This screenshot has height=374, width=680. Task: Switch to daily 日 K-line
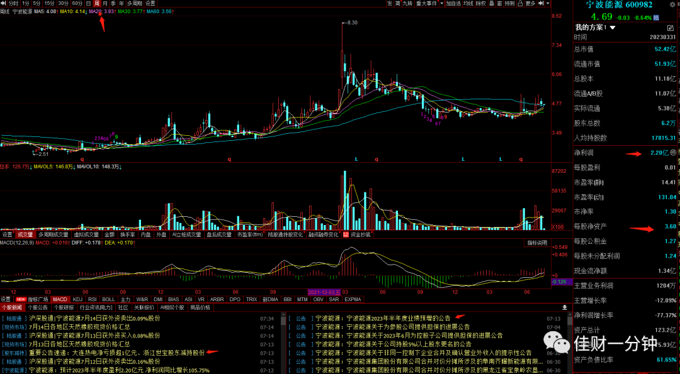tap(89, 3)
